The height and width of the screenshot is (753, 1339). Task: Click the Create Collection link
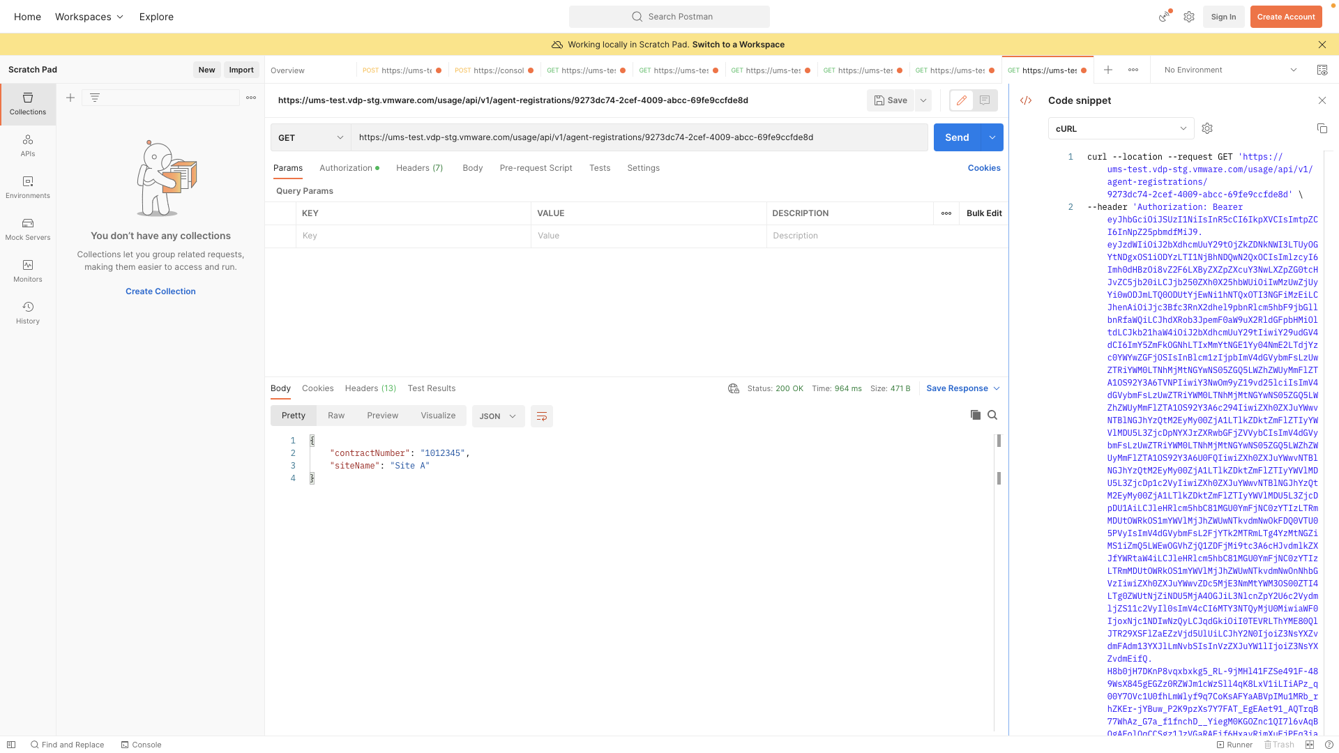(160, 291)
